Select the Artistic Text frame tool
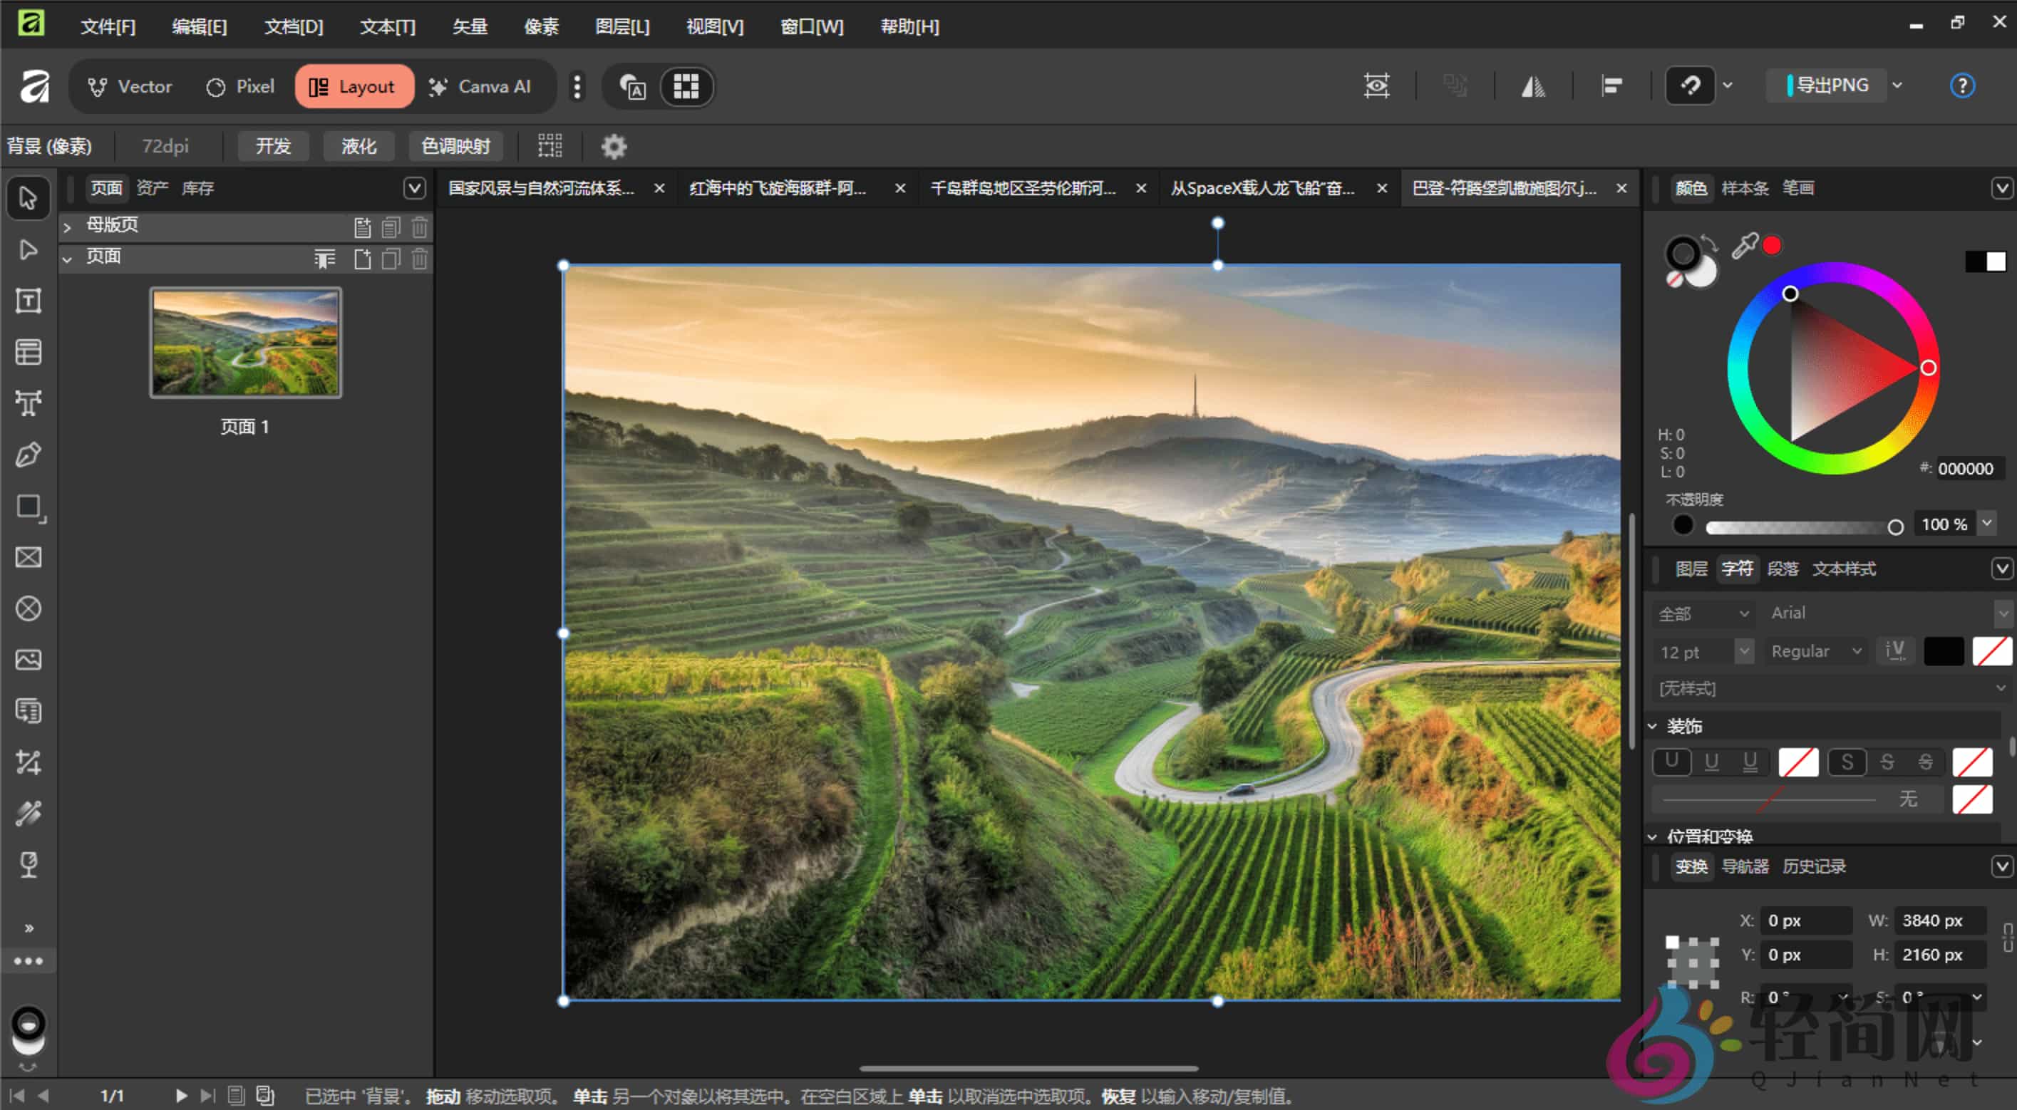This screenshot has height=1110, width=2017. [x=29, y=403]
